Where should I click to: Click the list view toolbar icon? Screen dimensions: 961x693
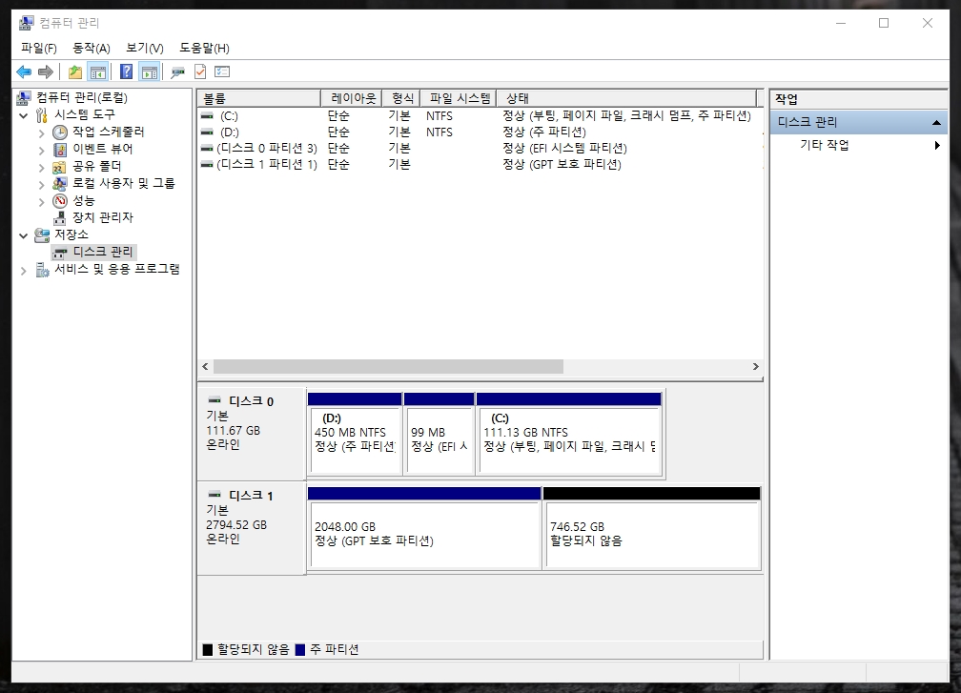click(222, 72)
